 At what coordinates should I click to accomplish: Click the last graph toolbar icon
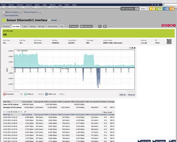pos(134,48)
